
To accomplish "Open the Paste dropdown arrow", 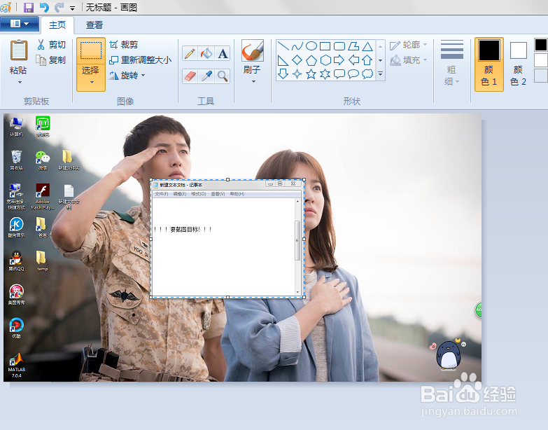I will pos(20,83).
